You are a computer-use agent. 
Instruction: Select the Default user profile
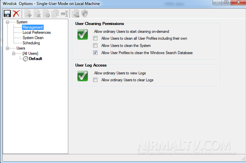click(35, 59)
